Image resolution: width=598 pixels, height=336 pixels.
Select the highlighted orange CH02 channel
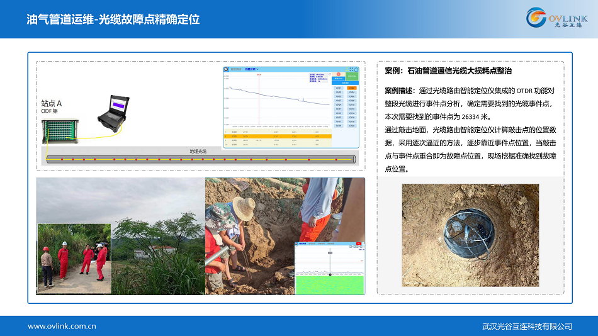(x=352, y=88)
